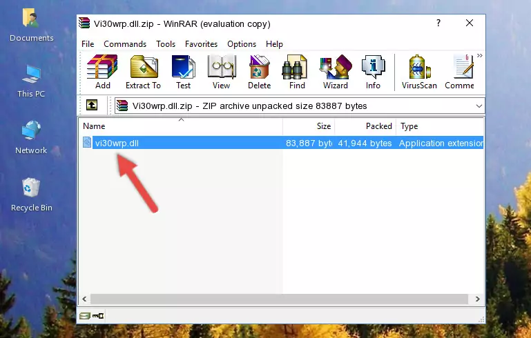Open the address bar path dropdown
The image size is (531, 338).
pyautogui.click(x=479, y=106)
